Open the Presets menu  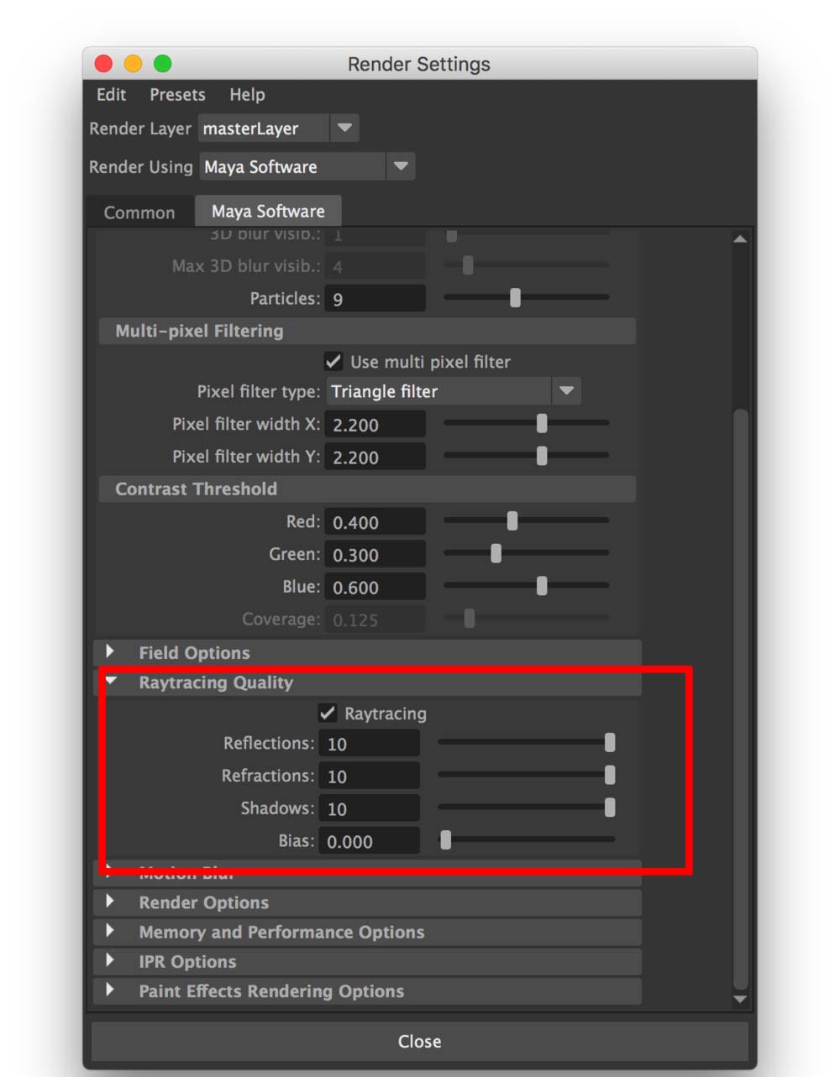[177, 95]
